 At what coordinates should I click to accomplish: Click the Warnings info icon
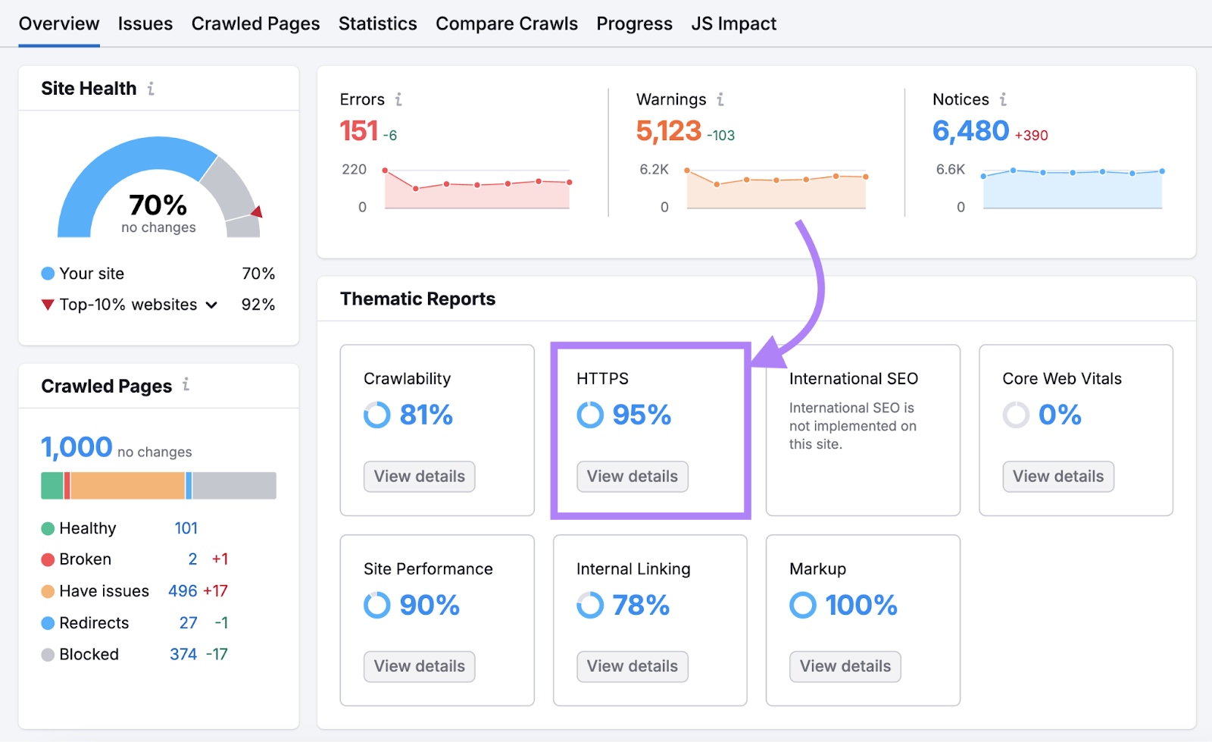click(720, 99)
